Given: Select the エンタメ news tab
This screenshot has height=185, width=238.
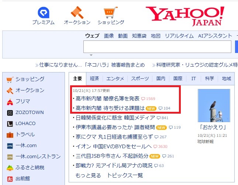Looking at the screenshot, I should (x=115, y=79).
